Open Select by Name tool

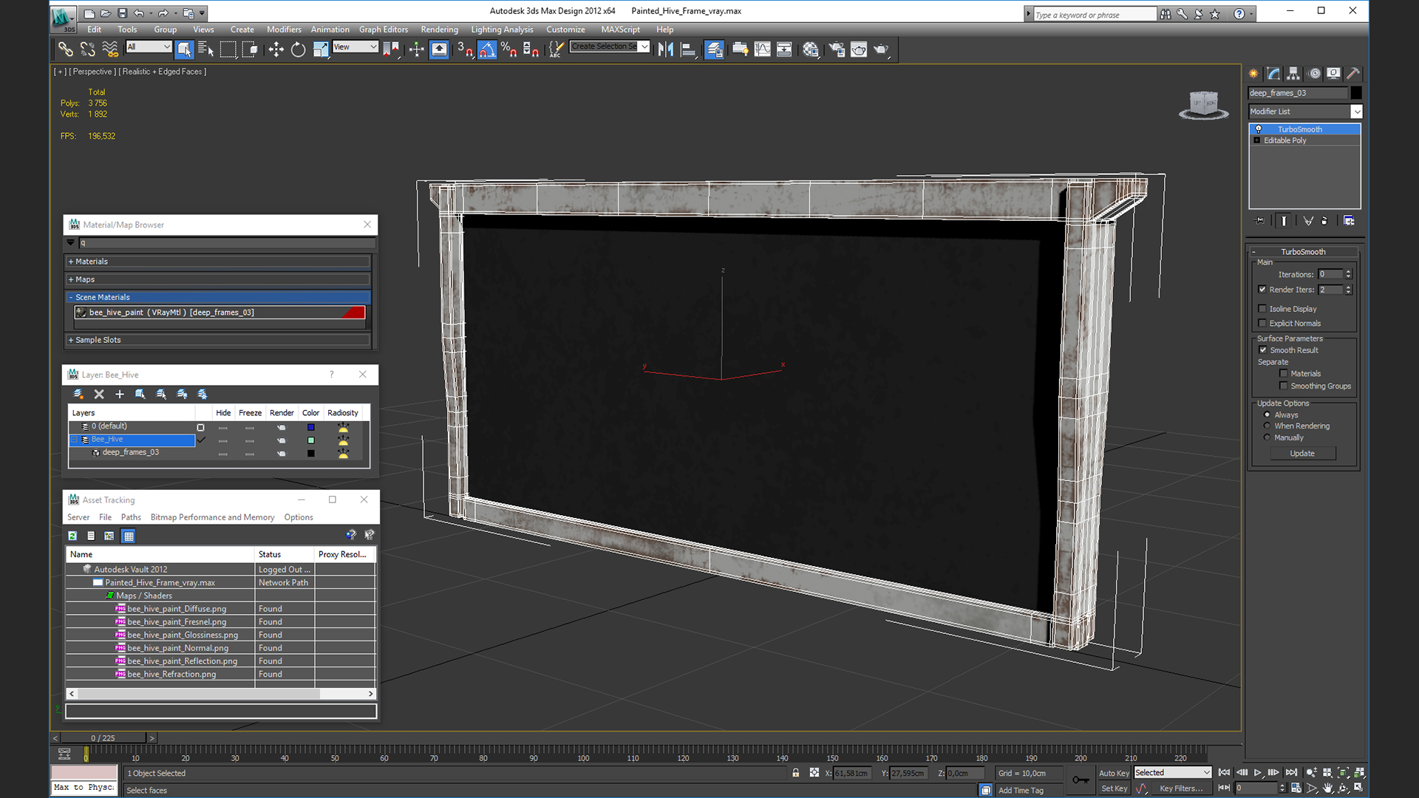[205, 50]
